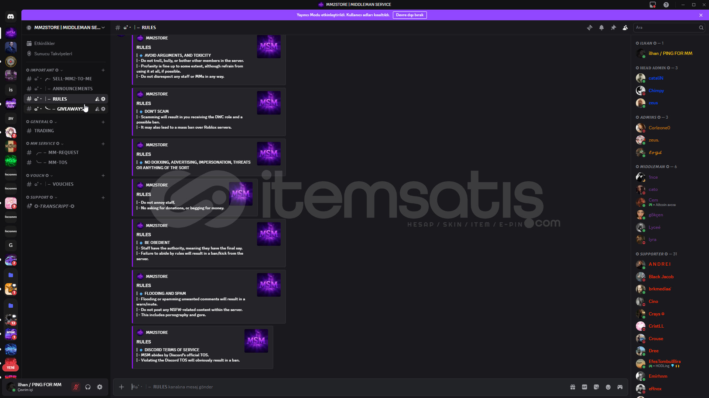Viewport: 709px width, 398px height.
Task: Open the 'is' server icon in sidebar
Action: click(x=11, y=90)
